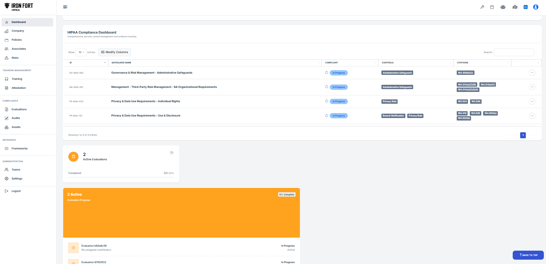This screenshot has height=264, width=546.
Task: Open the robot assistant icon
Action: 503,7
